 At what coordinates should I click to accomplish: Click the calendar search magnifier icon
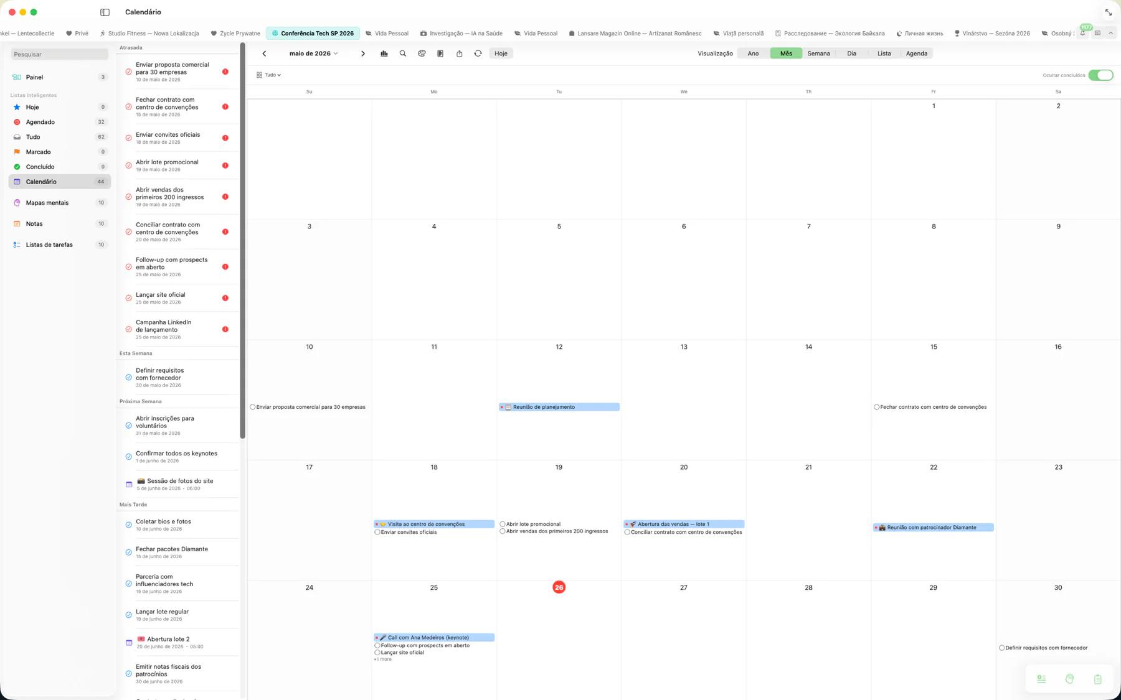pyautogui.click(x=403, y=54)
